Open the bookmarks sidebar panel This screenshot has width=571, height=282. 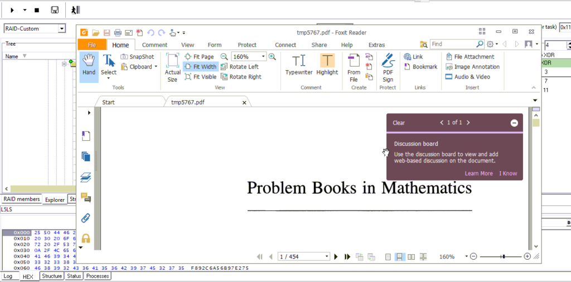[85, 136]
